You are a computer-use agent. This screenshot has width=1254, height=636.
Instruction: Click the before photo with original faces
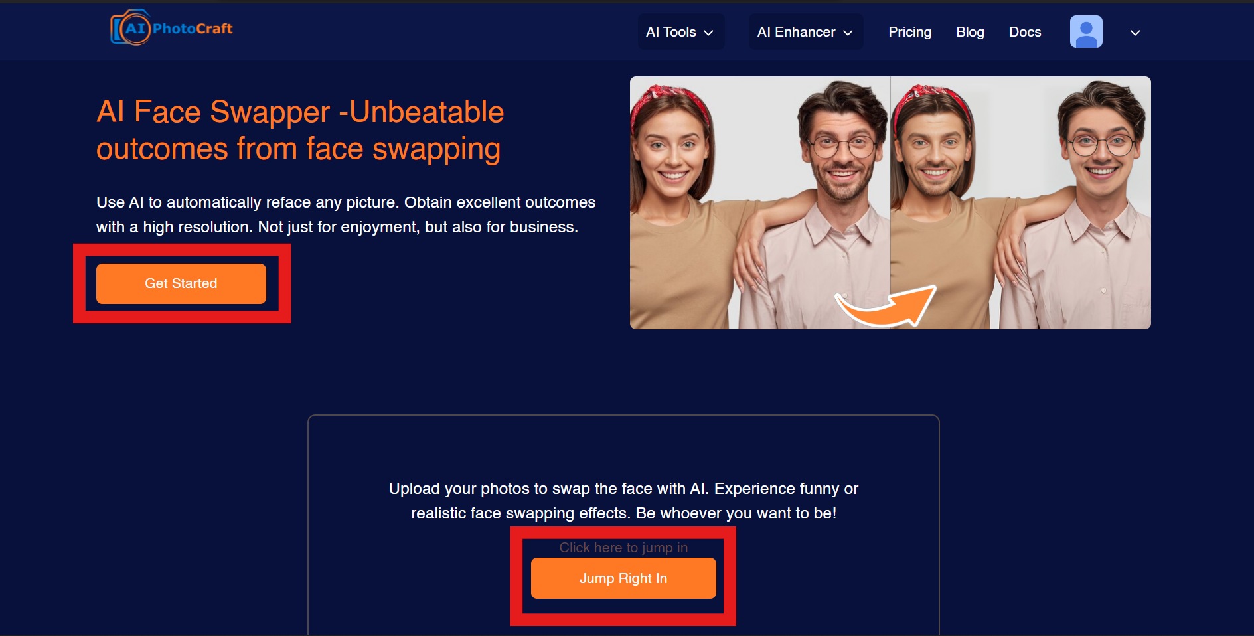pyautogui.click(x=759, y=202)
